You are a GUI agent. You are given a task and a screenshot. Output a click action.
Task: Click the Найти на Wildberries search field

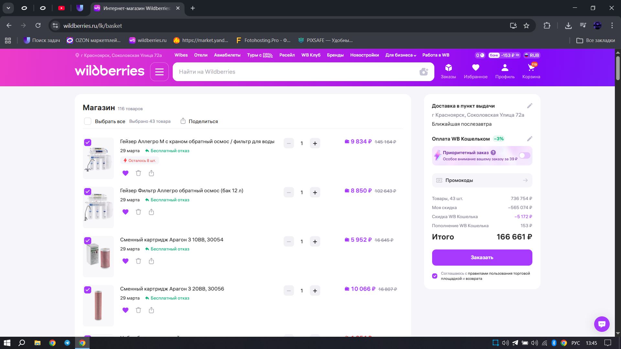[x=291, y=72]
